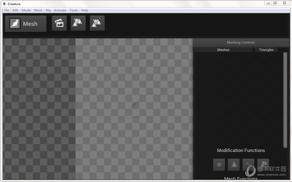Click the mesh edit wand toolbar icon
This screenshot has height=182, width=292.
97,23
